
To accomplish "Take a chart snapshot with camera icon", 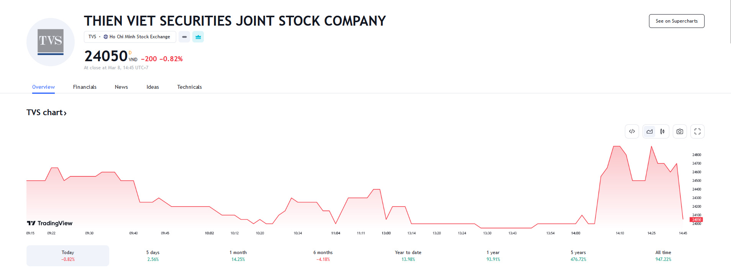I will tap(680, 132).
